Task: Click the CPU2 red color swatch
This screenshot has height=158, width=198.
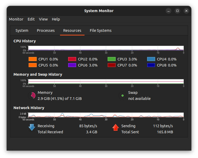Action: point(72,59)
